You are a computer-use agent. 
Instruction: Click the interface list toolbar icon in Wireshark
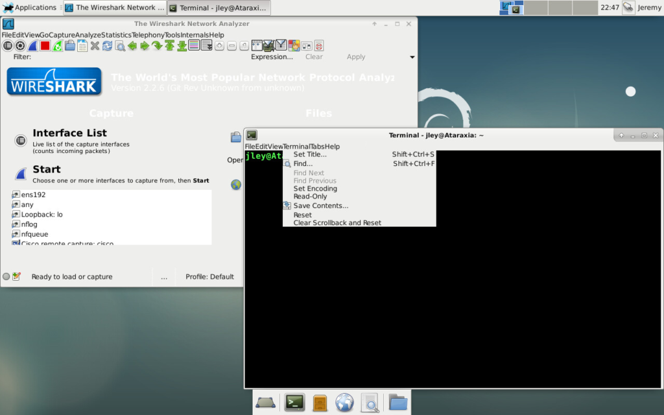[x=8, y=46]
